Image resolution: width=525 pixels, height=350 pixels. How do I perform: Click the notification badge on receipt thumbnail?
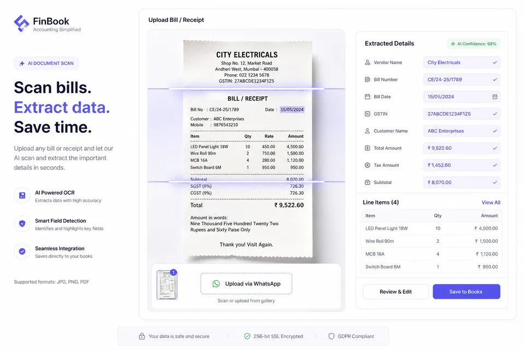173,272
